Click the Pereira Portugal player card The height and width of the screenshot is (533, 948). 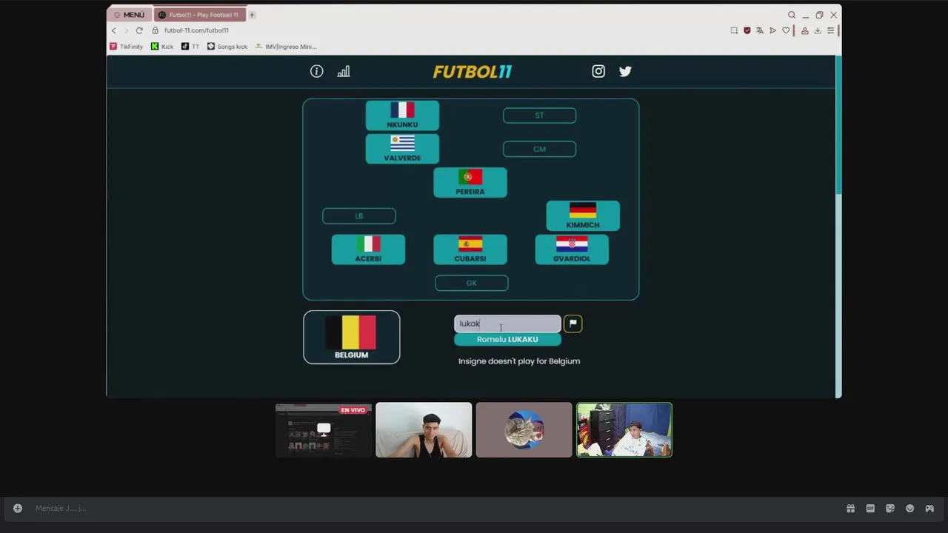(470, 182)
